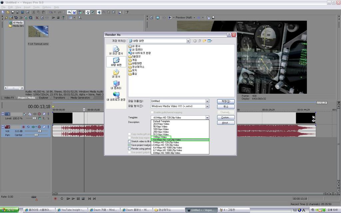Enable Stretch video to fill checkbox
This screenshot has height=213, width=341.
point(130,141)
